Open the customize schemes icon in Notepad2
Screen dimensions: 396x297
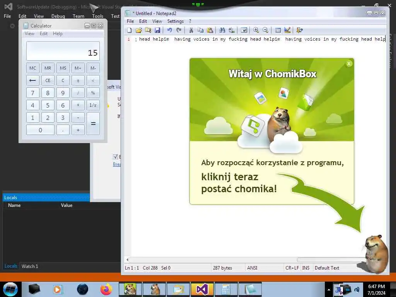(x=287, y=30)
